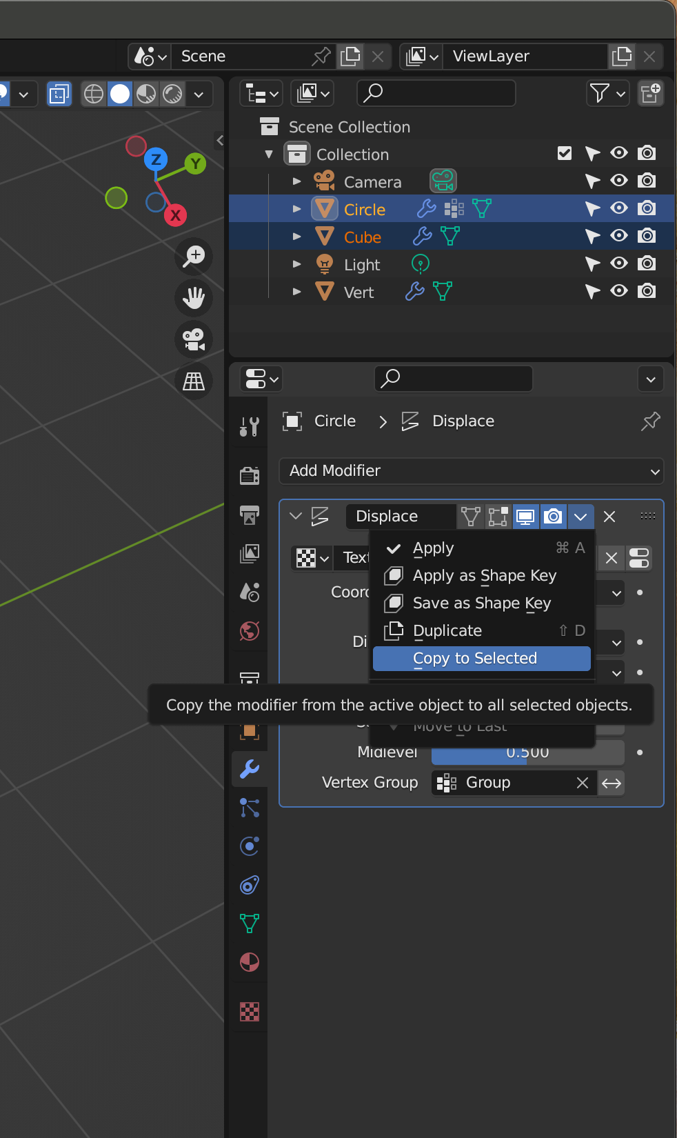677x1138 pixels.
Task: Click the Scene pin icon
Action: click(321, 57)
